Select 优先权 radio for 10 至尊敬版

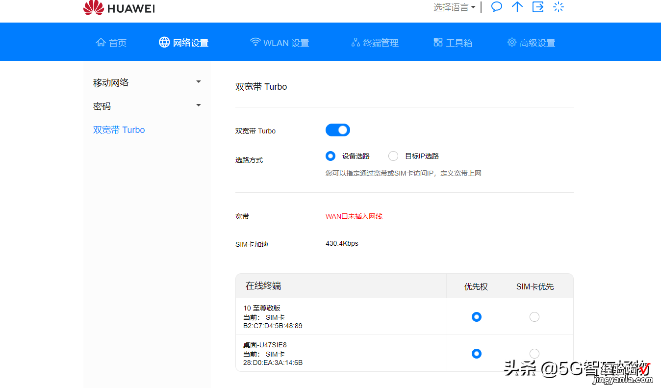pyautogui.click(x=476, y=317)
